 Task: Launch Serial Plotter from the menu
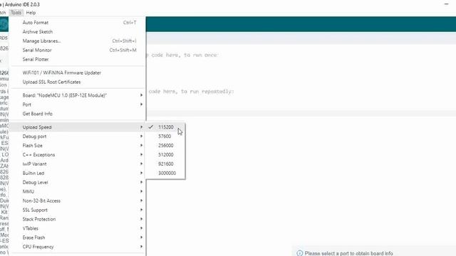[77, 59]
